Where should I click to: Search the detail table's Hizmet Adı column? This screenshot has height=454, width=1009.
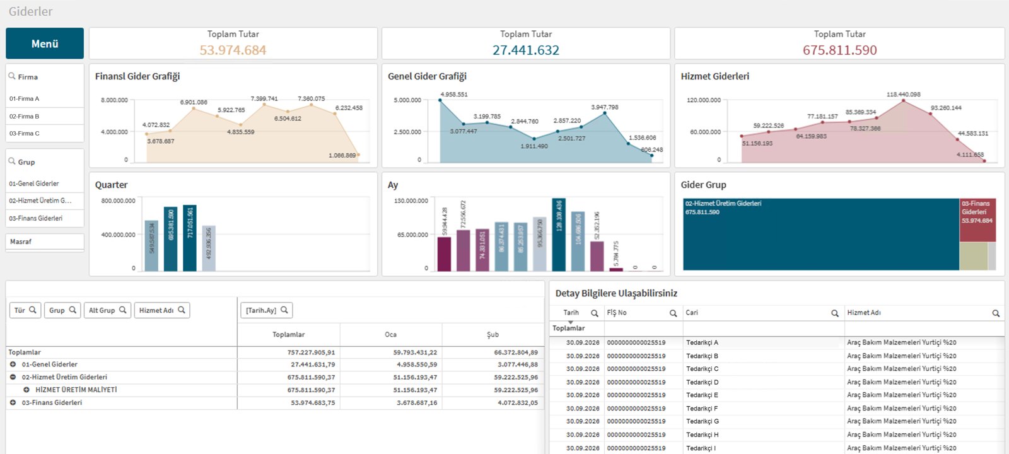pyautogui.click(x=996, y=313)
